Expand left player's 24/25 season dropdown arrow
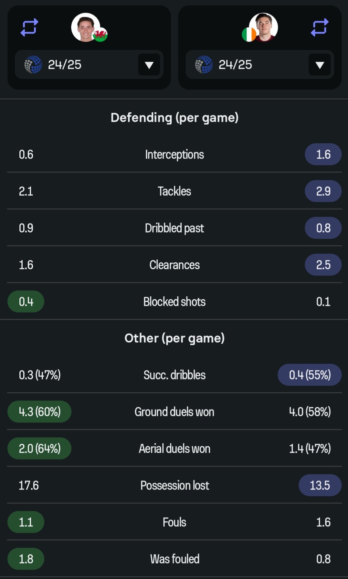Image resolution: width=348 pixels, height=579 pixels. point(149,65)
